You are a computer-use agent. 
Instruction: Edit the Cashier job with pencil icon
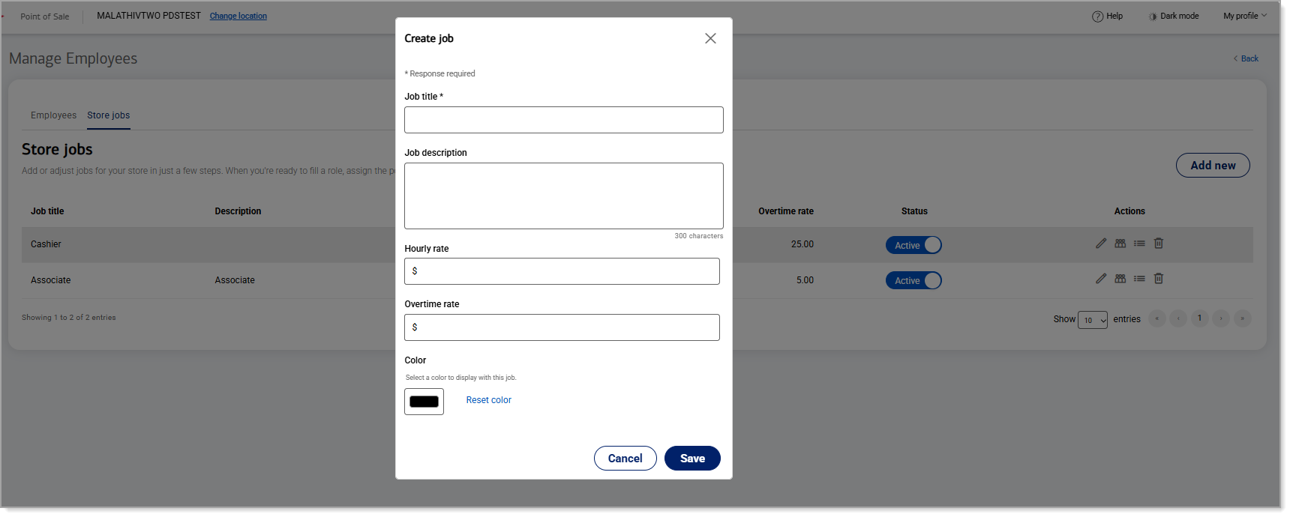click(1101, 244)
